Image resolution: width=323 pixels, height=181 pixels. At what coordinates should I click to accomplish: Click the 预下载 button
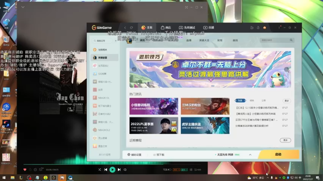pyautogui.click(x=159, y=155)
